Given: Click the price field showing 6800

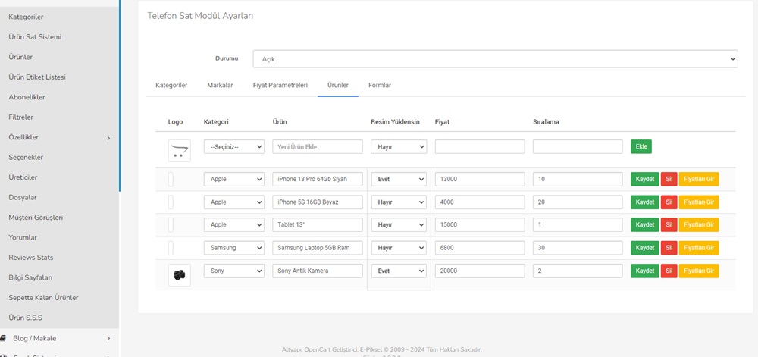Looking at the screenshot, I should coord(480,248).
